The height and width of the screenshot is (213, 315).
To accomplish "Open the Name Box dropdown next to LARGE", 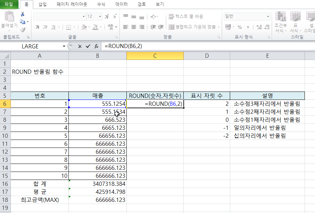I will click(x=64, y=46).
